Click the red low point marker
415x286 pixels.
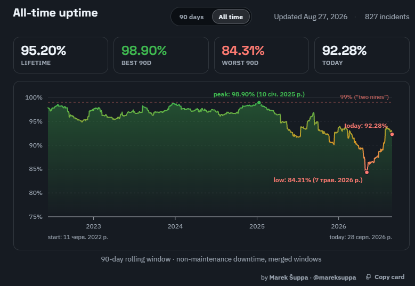coord(367,172)
